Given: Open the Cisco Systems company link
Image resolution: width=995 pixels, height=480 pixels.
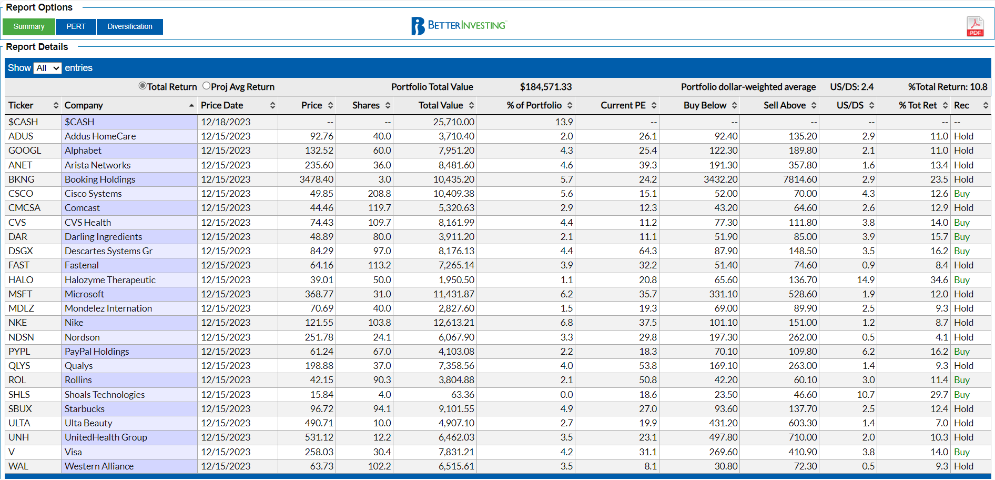Looking at the screenshot, I should point(93,194).
